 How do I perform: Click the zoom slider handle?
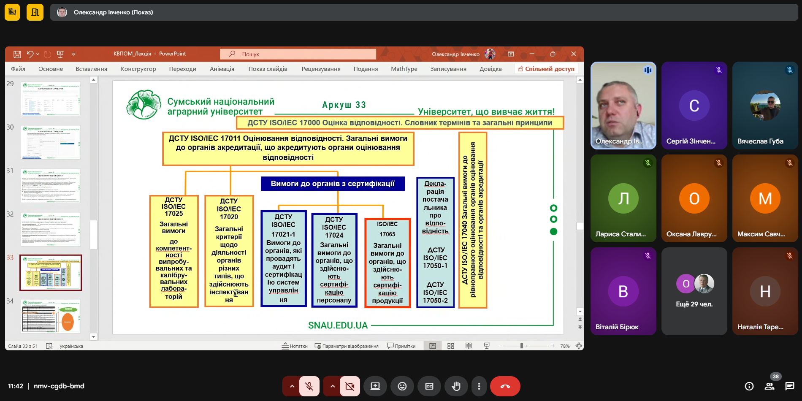(522, 346)
